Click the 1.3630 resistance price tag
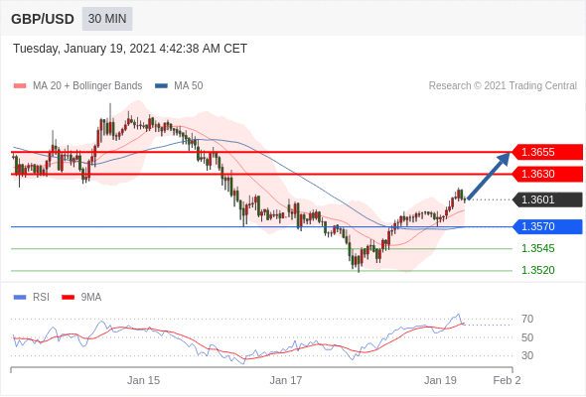Viewport: 586px width, 397px height. pyautogui.click(x=547, y=174)
